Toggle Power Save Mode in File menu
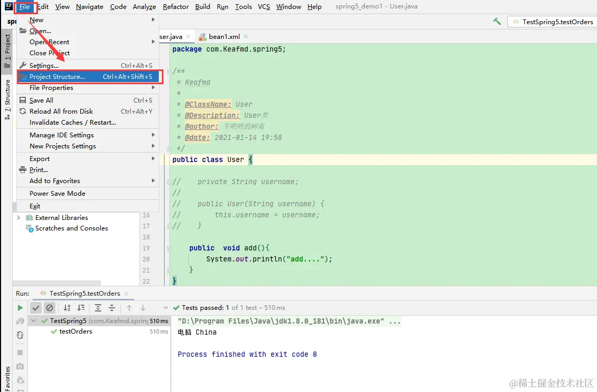Image resolution: width=597 pixels, height=392 pixels. tap(88, 193)
